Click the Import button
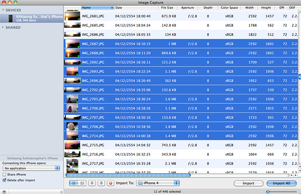 coord(249,183)
